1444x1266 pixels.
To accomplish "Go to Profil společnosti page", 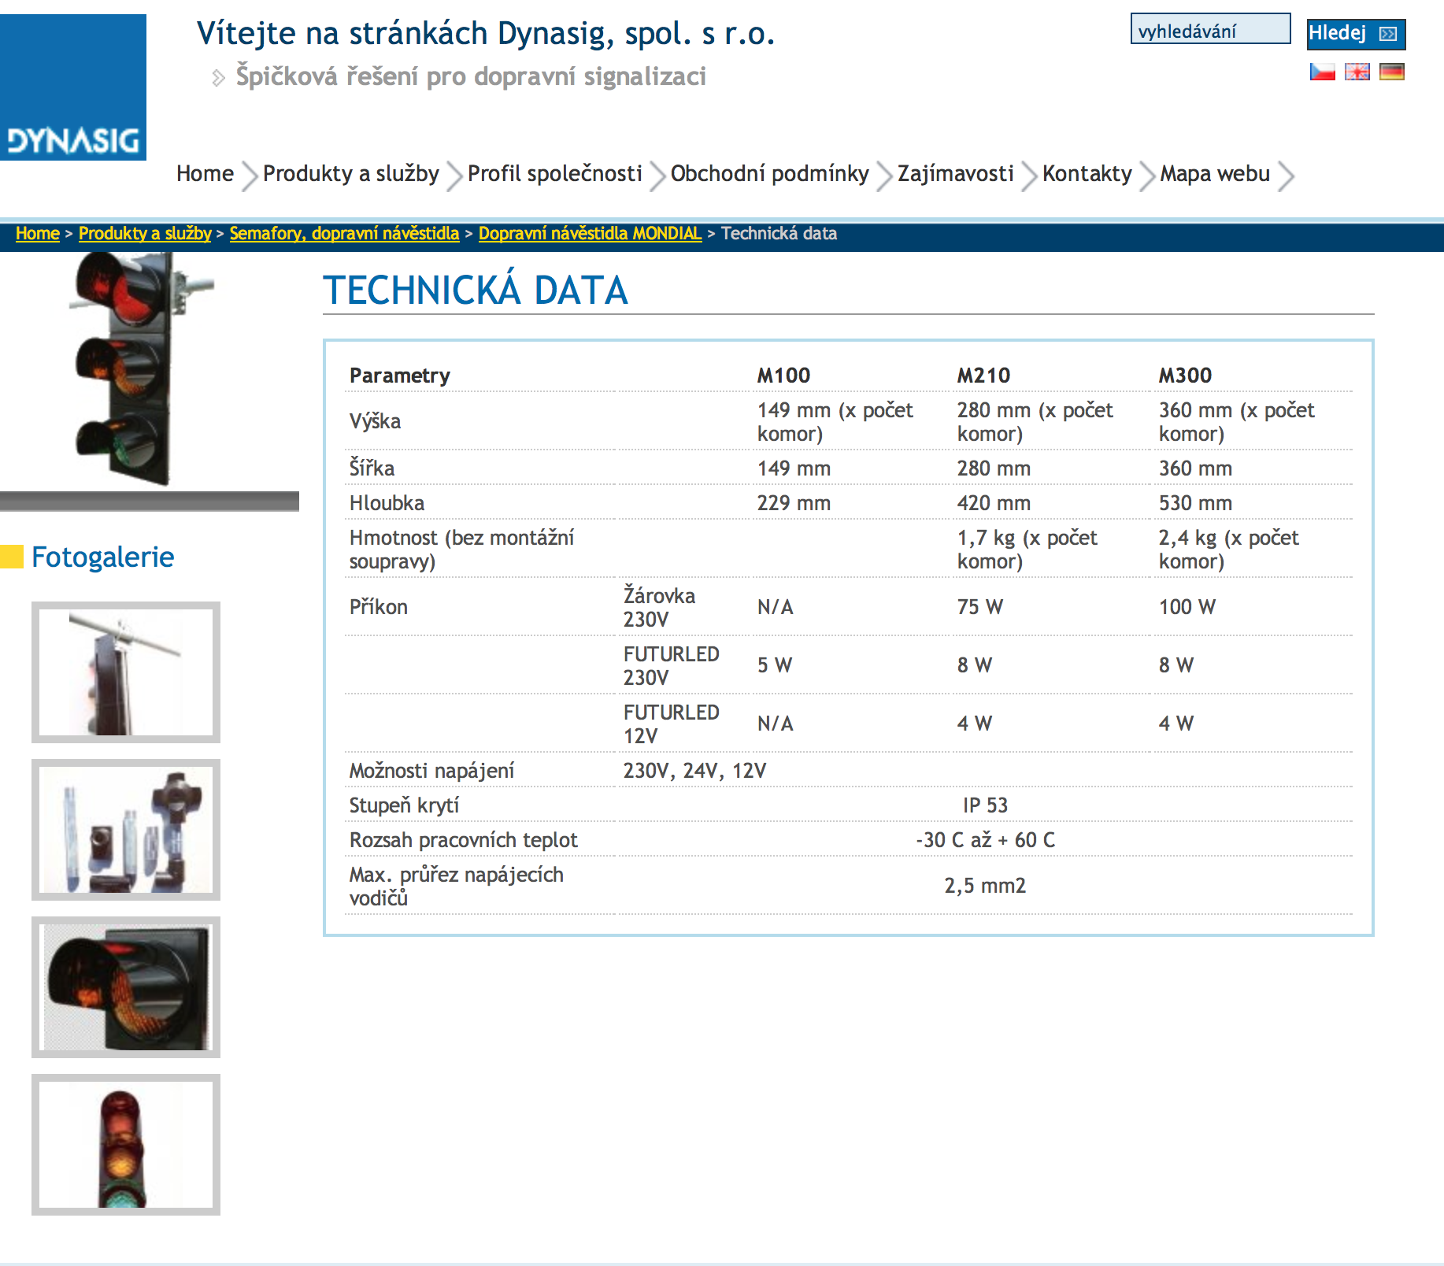I will tap(554, 173).
